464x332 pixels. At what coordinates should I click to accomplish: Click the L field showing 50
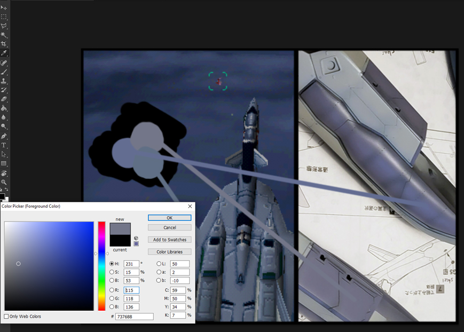pyautogui.click(x=180, y=264)
